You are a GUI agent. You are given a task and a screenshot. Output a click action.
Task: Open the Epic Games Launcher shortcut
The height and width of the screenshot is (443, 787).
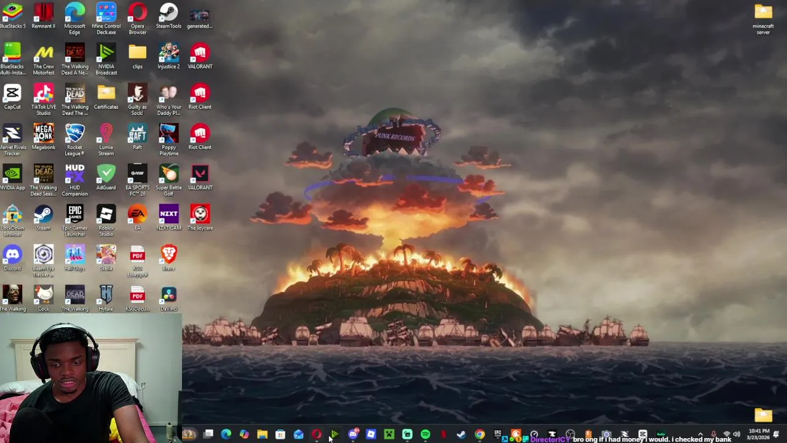pyautogui.click(x=75, y=221)
